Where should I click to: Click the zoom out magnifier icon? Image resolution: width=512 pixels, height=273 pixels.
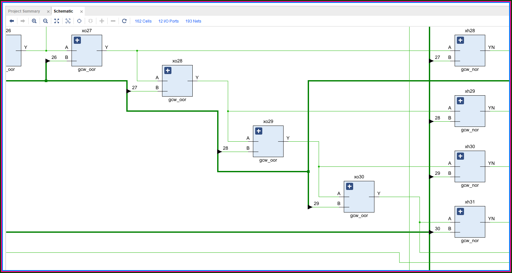[45, 21]
